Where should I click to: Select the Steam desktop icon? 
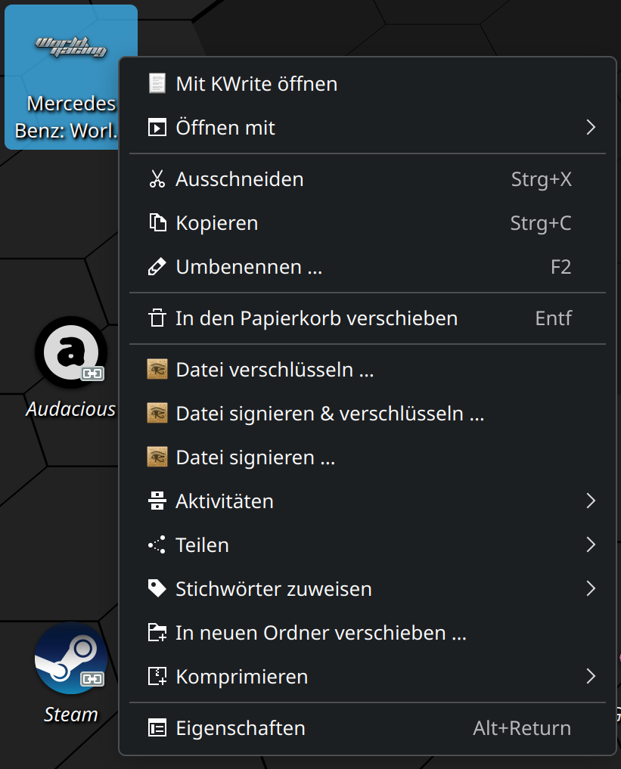[x=70, y=673]
